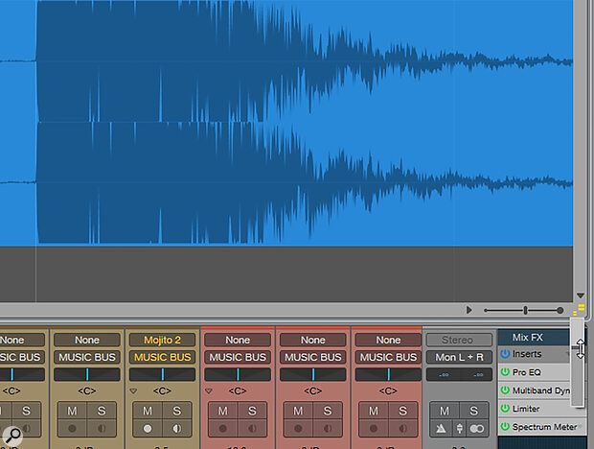The width and height of the screenshot is (594, 449).
Task: Click the click-volume icon beside the metronome
Action: tap(459, 429)
